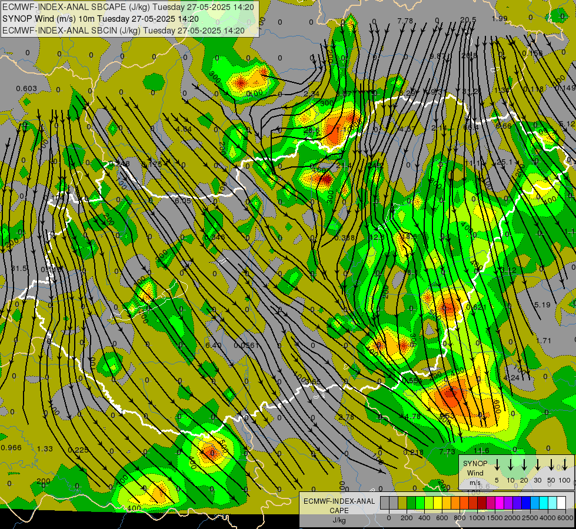
Task: Click the map value 2.34
Action: pos(311,94)
